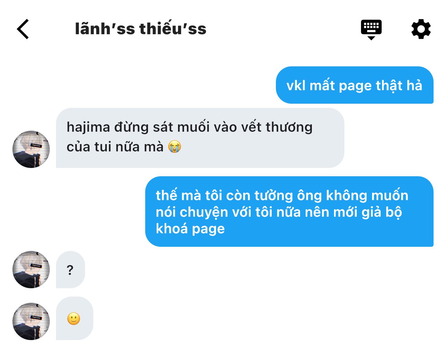
Task: Tap the smiley emoji in the last message
Action: [x=74, y=319]
